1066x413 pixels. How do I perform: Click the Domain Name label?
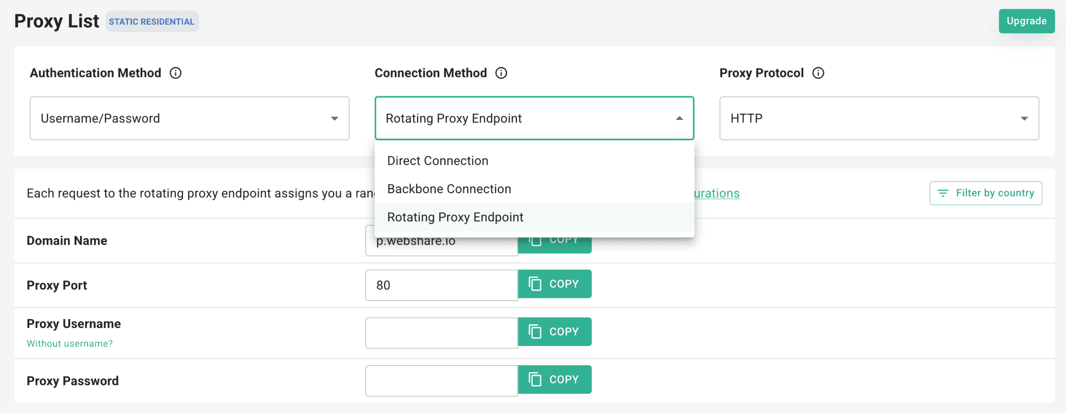(67, 241)
